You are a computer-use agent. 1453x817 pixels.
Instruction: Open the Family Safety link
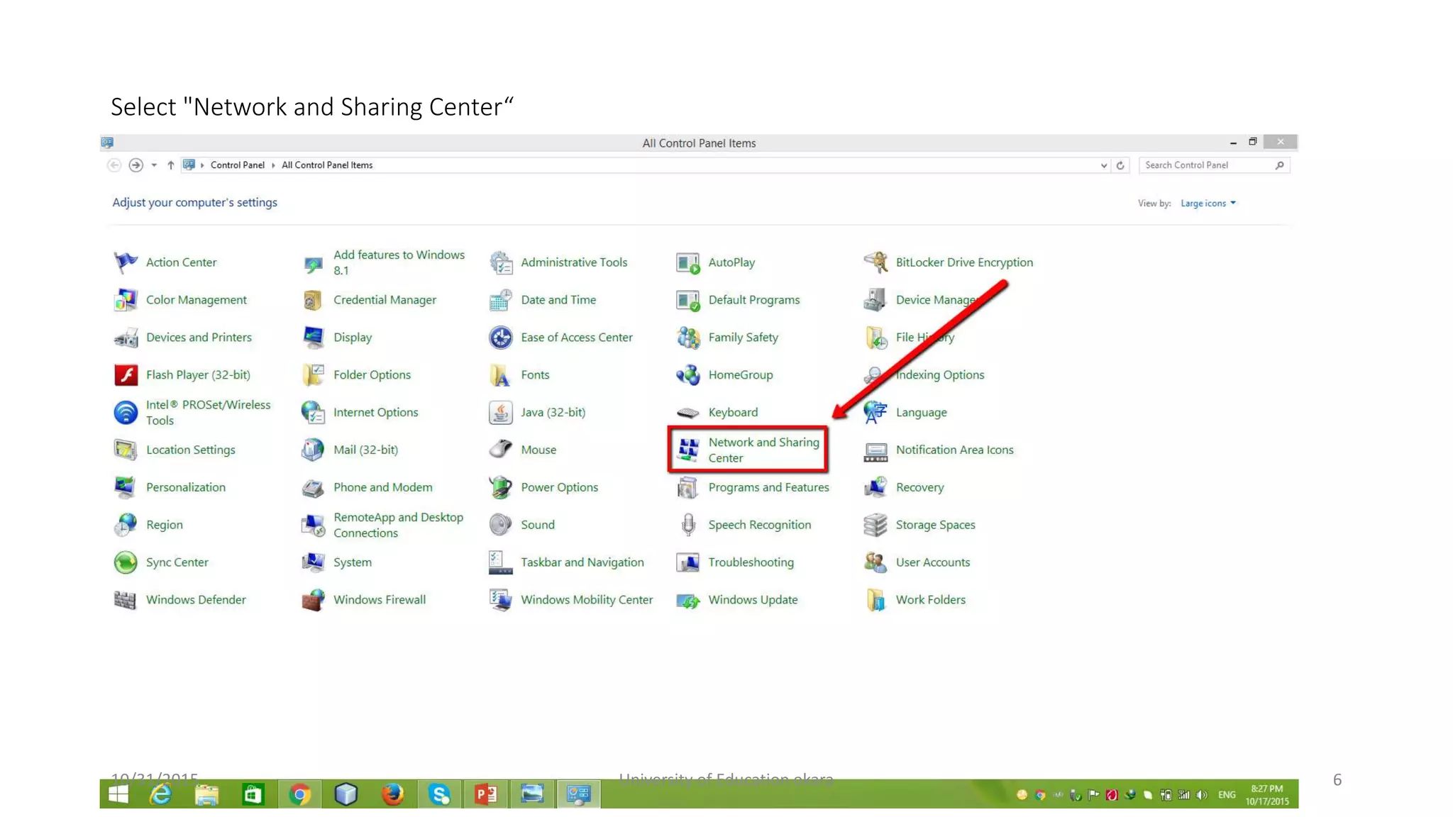[743, 338]
